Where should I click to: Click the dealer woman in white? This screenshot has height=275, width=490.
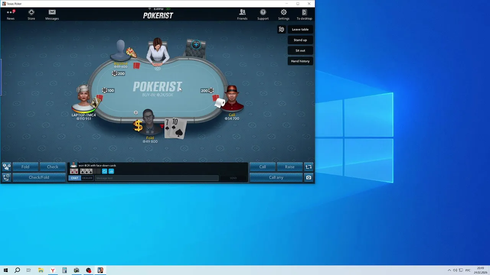pyautogui.click(x=158, y=51)
